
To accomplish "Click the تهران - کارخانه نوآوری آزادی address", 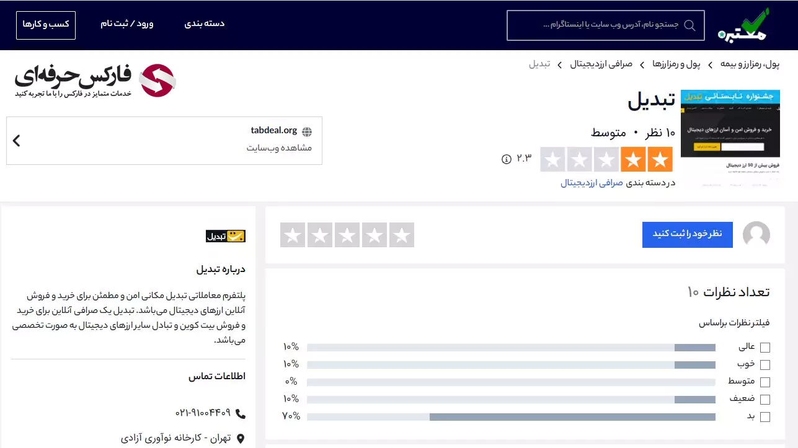I will click(175, 438).
